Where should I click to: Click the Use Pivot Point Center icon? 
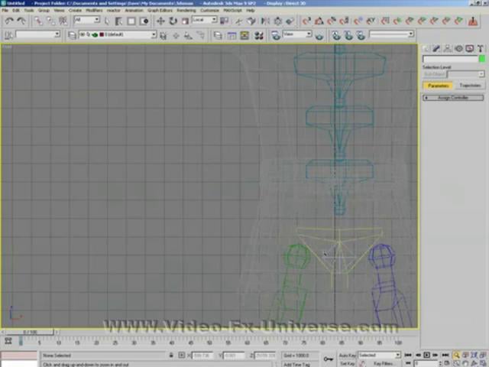click(224, 21)
